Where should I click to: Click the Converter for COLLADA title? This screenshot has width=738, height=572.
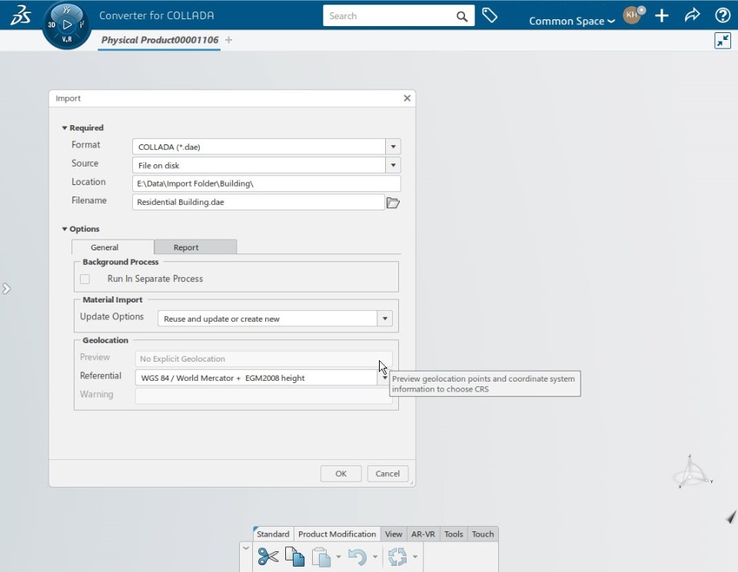157,15
